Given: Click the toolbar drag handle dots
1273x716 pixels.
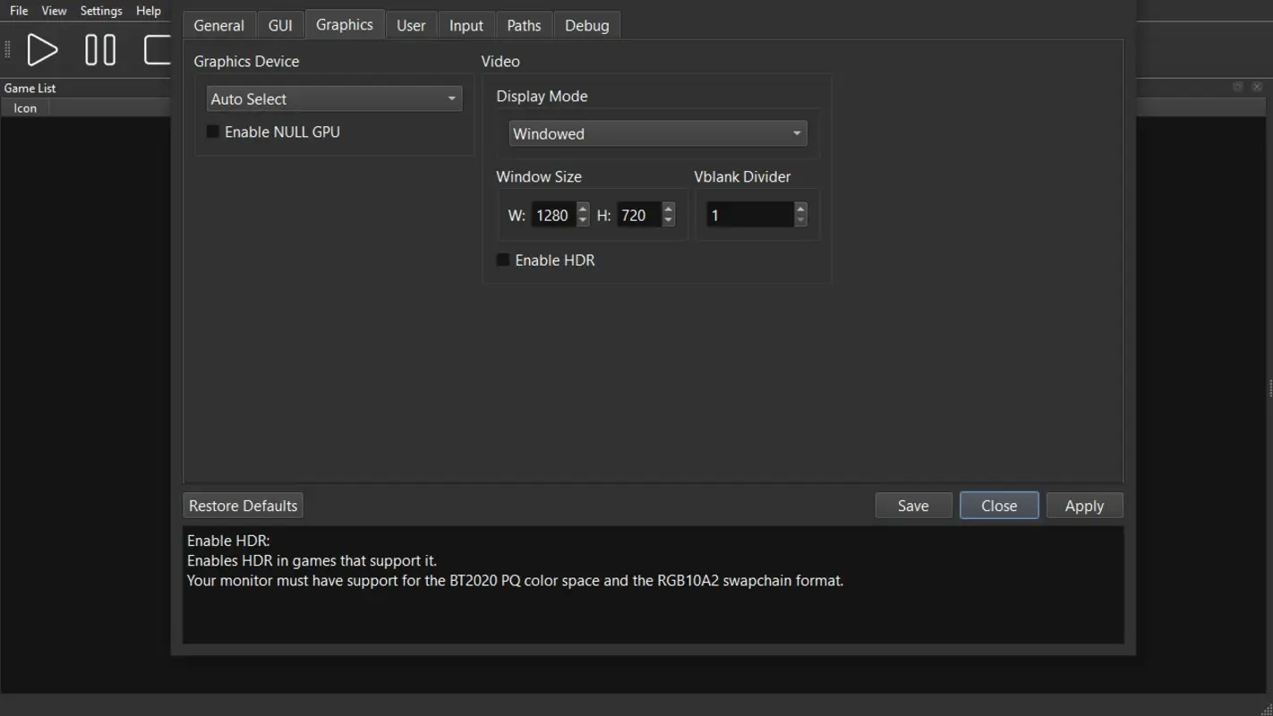Looking at the screenshot, I should (x=6, y=49).
